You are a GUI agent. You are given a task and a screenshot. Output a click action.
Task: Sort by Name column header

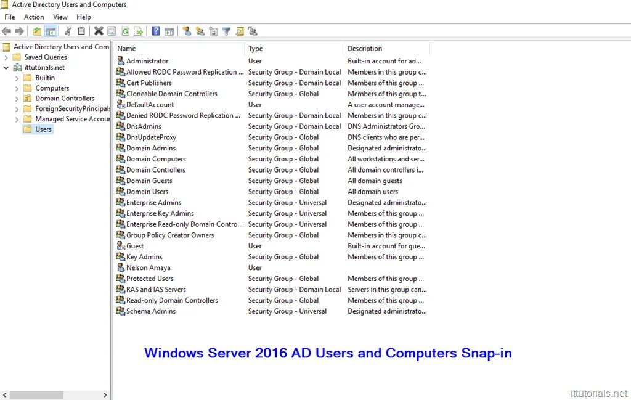tap(179, 48)
